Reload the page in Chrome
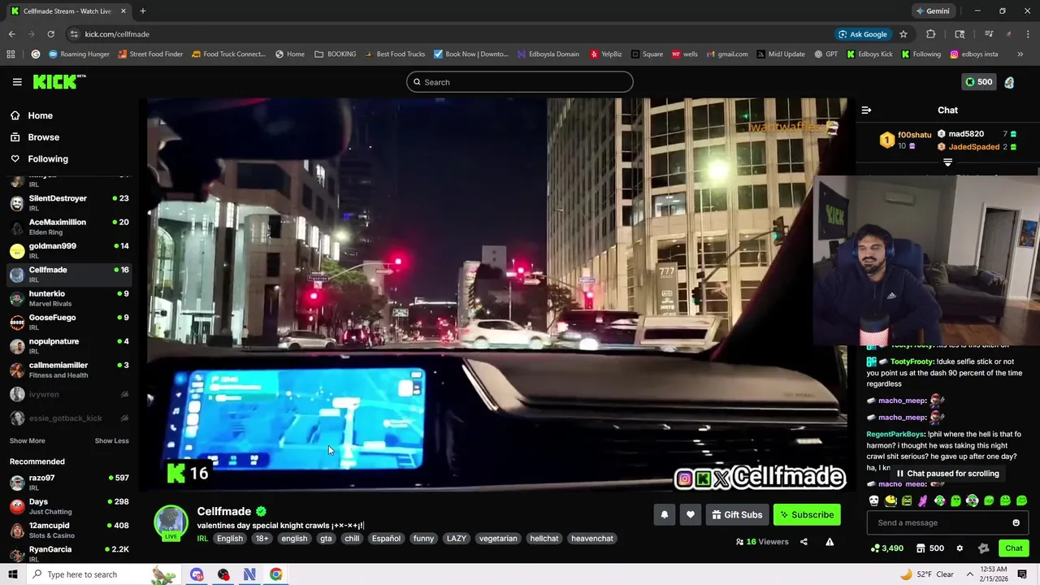The width and height of the screenshot is (1040, 585). [50, 34]
